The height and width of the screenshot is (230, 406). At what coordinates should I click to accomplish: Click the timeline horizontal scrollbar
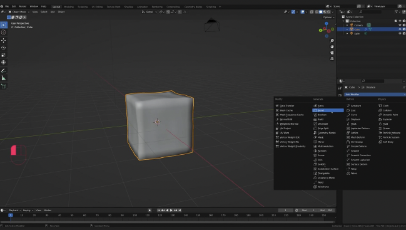[x=168, y=222]
